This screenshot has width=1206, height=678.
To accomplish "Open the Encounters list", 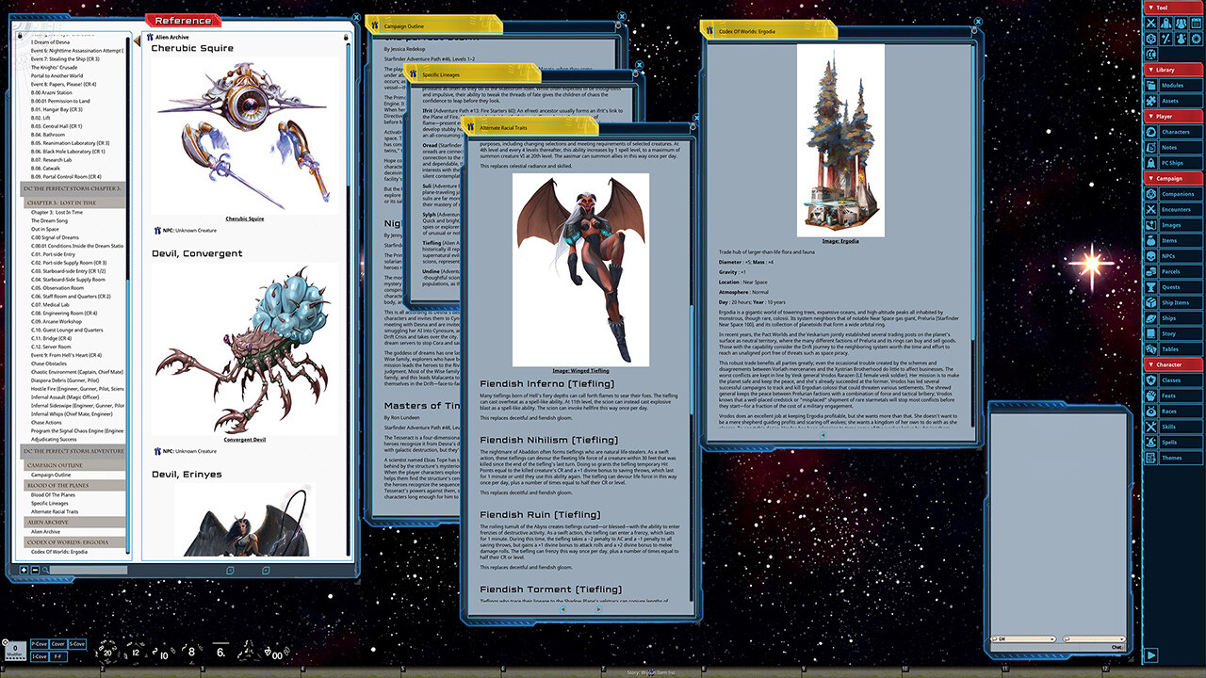I will click(x=1178, y=210).
